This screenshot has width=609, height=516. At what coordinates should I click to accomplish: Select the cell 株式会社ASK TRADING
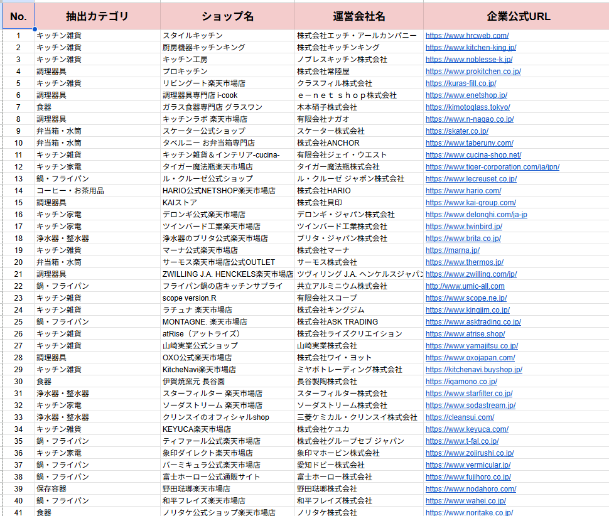pos(359,322)
